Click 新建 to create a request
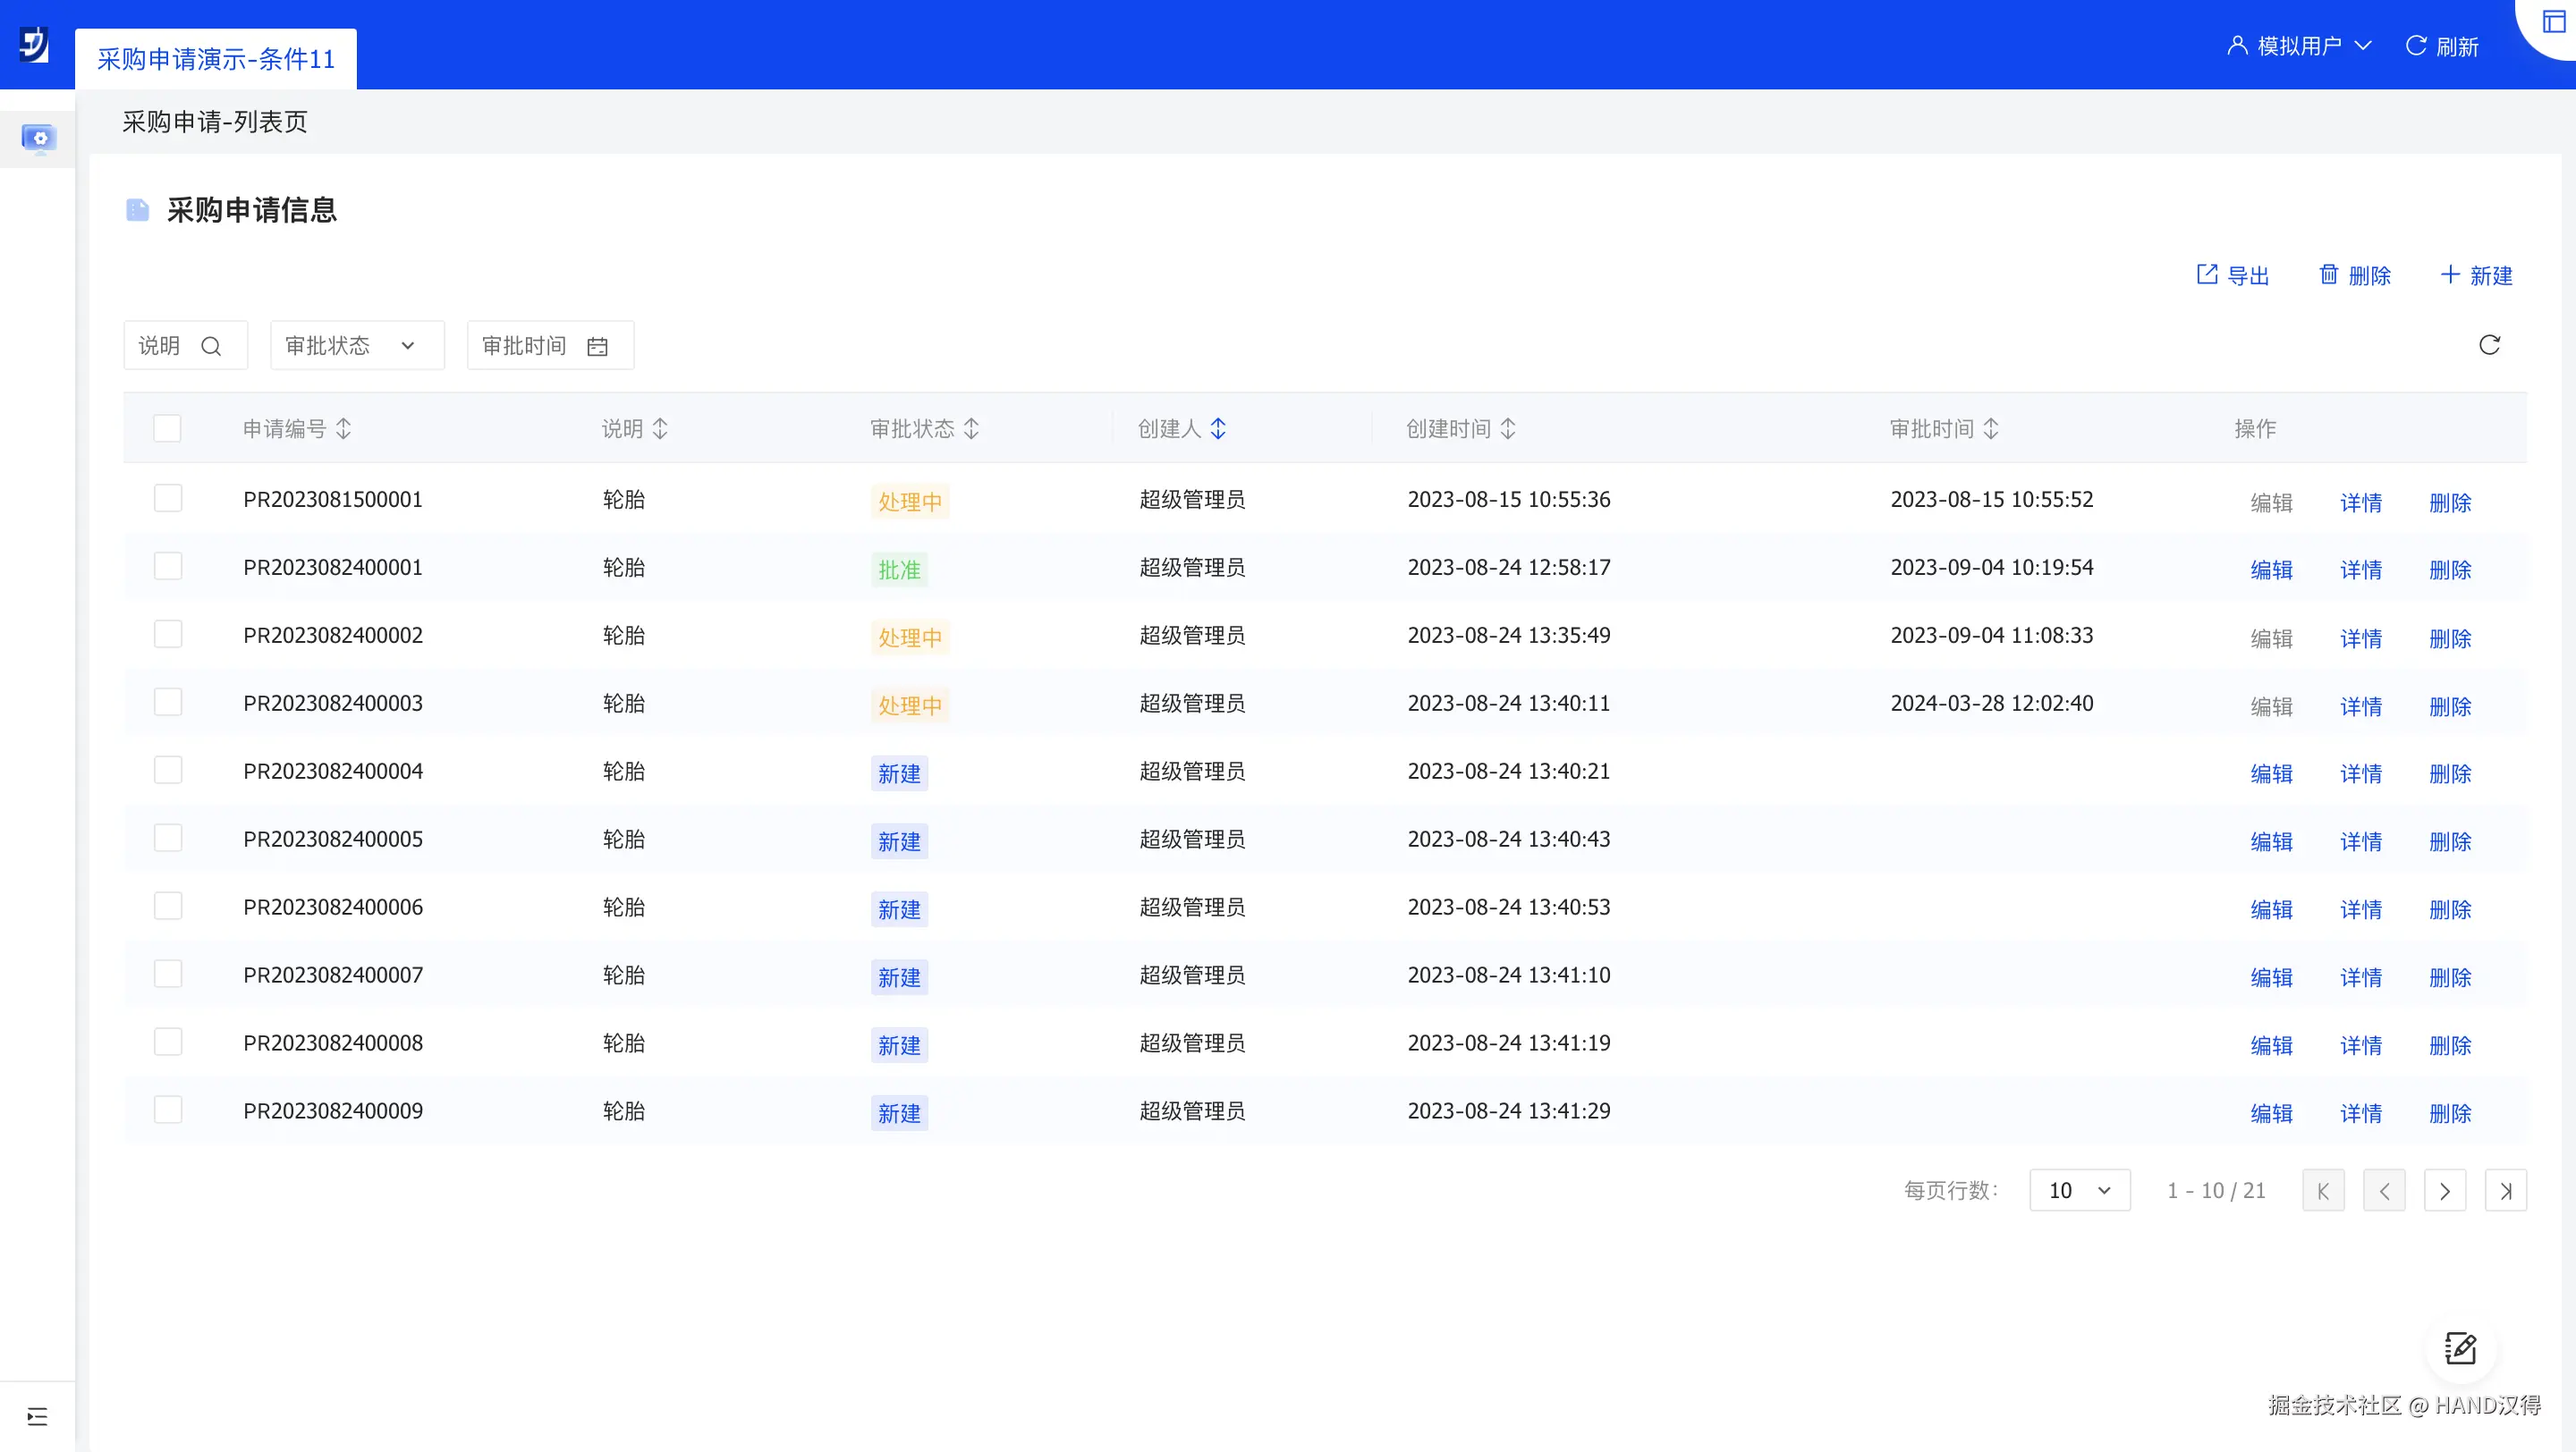 (2476, 274)
